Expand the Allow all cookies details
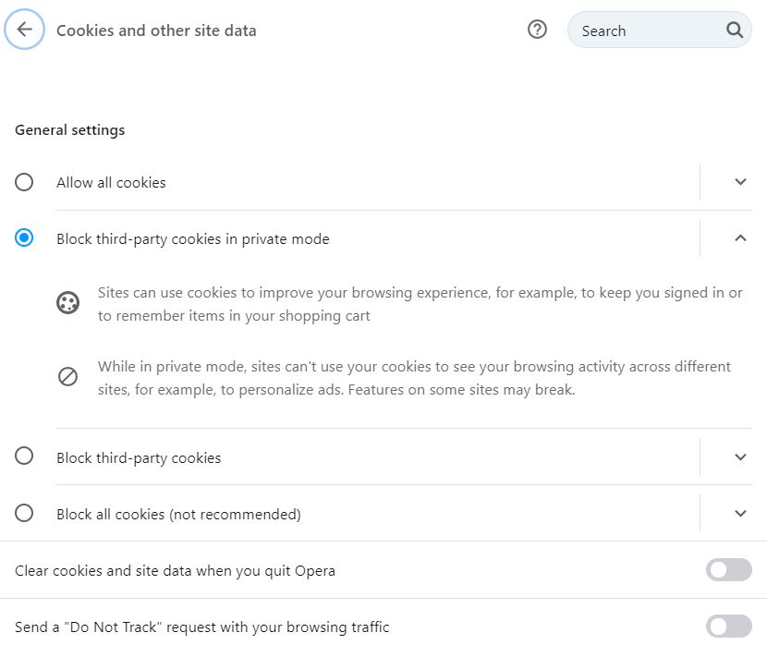Image resolution: width=767 pixels, height=645 pixels. pos(739,182)
